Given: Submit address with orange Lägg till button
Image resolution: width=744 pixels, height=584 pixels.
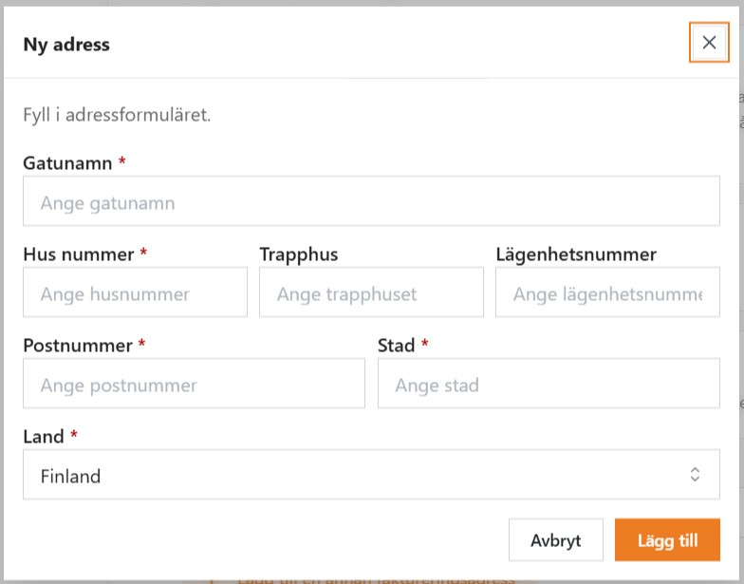Looking at the screenshot, I should click(x=667, y=539).
